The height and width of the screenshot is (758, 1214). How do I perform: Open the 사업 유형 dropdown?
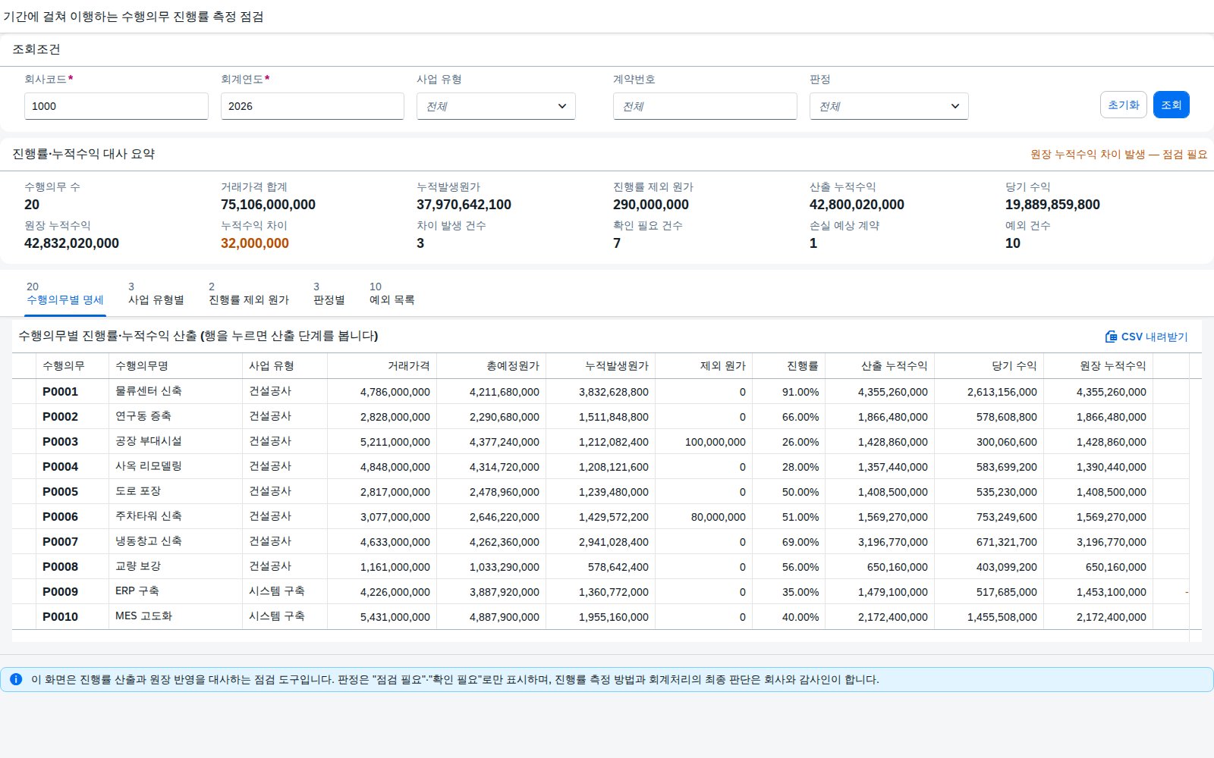click(x=496, y=106)
